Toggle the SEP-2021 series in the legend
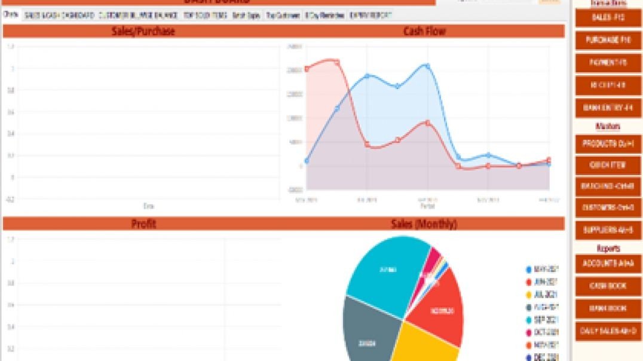The height and width of the screenshot is (361, 643). pos(545,320)
